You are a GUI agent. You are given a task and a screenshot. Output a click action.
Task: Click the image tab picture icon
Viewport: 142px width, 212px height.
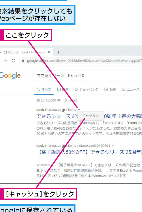pyautogui.click(x=59, y=89)
